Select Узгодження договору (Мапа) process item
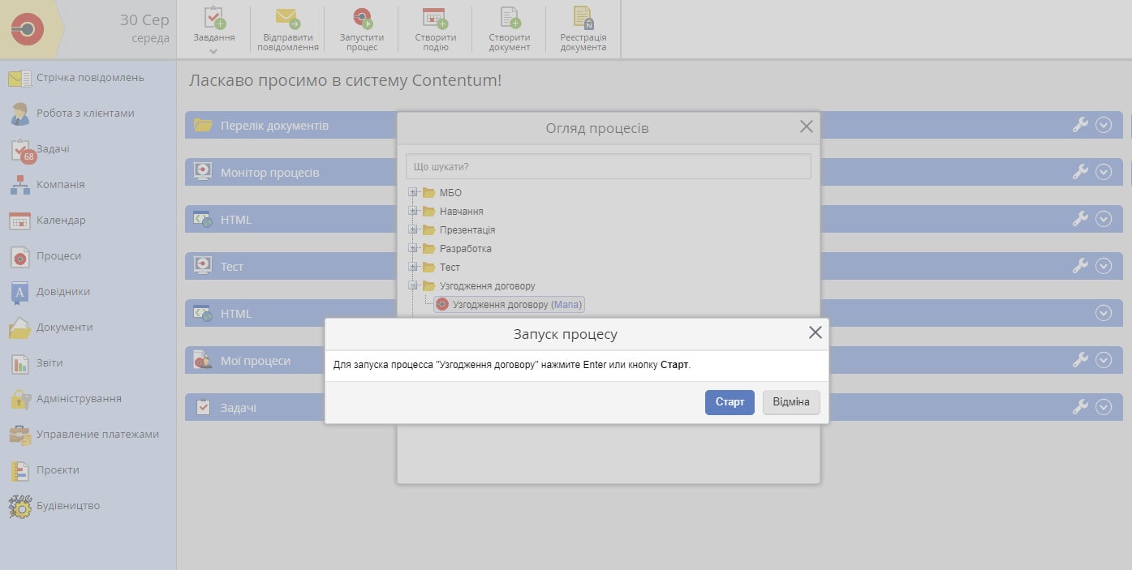1132x570 pixels. point(509,305)
